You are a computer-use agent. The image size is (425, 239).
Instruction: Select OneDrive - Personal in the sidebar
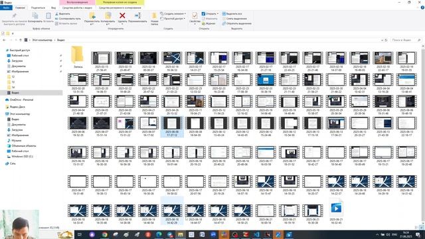click(21, 100)
